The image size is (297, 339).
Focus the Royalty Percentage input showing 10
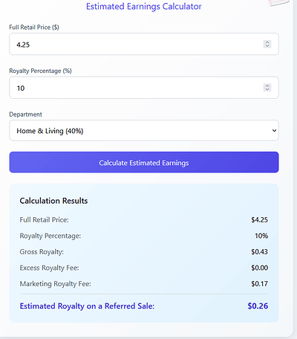[x=144, y=88]
